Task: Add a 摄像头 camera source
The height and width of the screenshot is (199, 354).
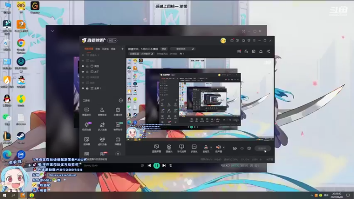Action: (x=169, y=149)
